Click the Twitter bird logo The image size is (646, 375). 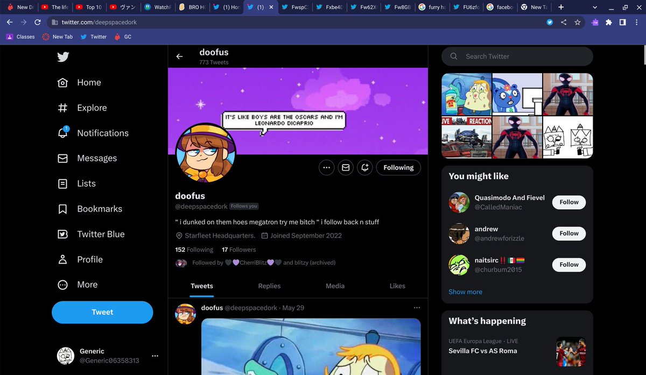click(63, 56)
